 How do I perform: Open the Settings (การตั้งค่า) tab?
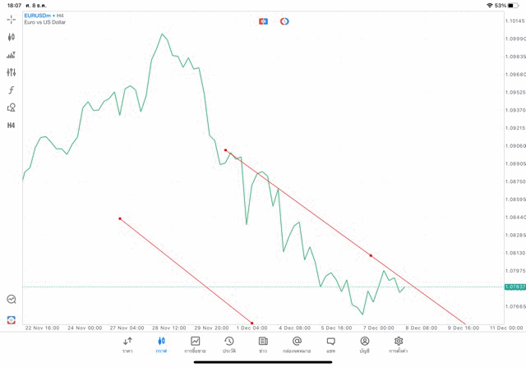399,344
